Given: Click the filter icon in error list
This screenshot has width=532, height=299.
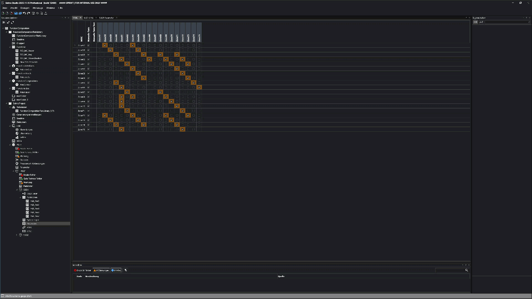Looking at the screenshot, I should point(126,270).
